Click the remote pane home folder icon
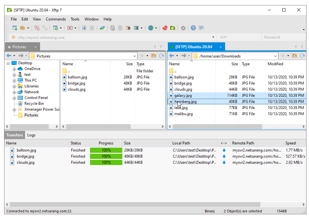The image size is (309, 219). [x=295, y=56]
